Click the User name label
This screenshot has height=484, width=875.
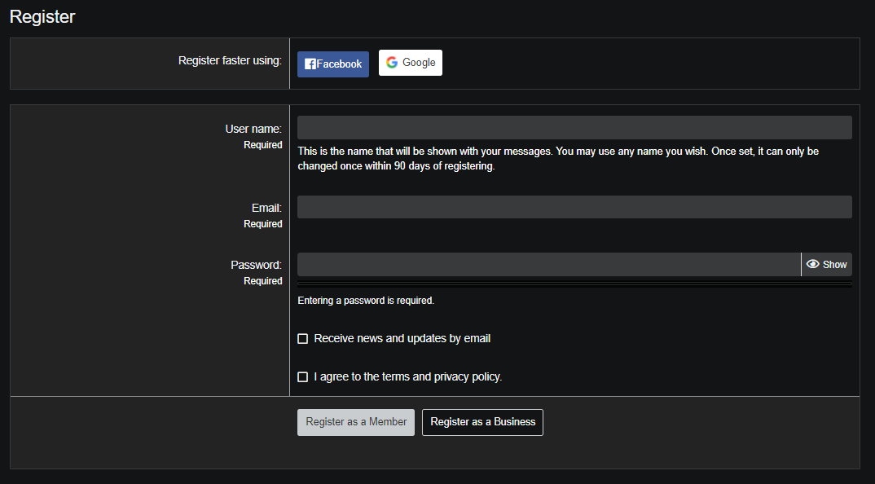(253, 129)
